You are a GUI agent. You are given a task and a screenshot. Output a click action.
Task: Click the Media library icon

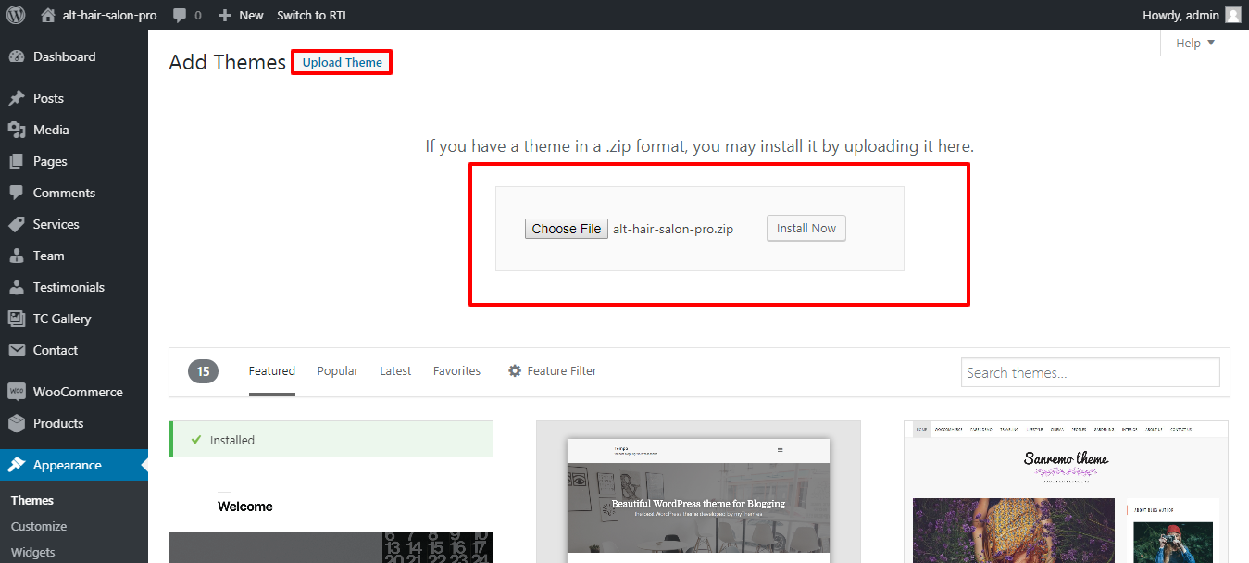[17, 130]
